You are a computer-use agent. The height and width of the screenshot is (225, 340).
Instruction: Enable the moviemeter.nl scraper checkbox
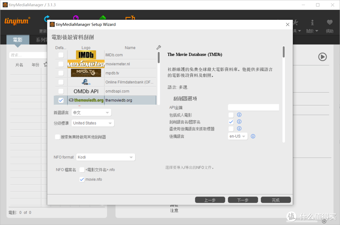(61, 64)
